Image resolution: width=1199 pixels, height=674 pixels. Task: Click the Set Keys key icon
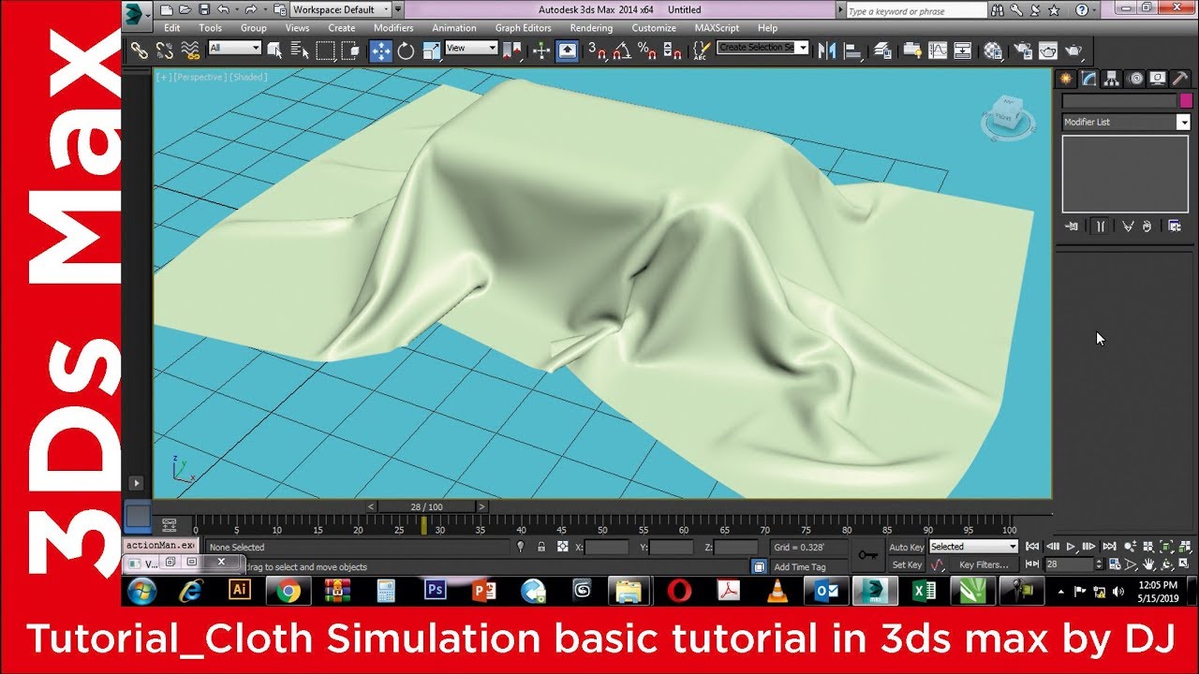point(868,555)
